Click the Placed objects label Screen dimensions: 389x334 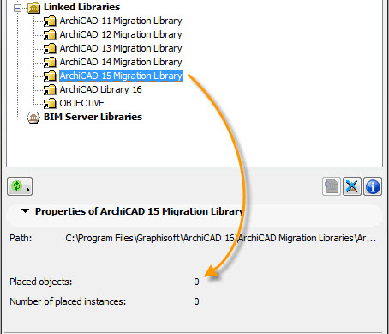click(x=41, y=282)
